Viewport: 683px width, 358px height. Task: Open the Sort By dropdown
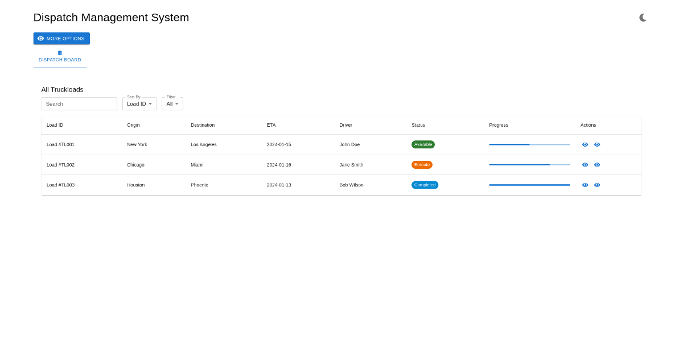click(139, 103)
